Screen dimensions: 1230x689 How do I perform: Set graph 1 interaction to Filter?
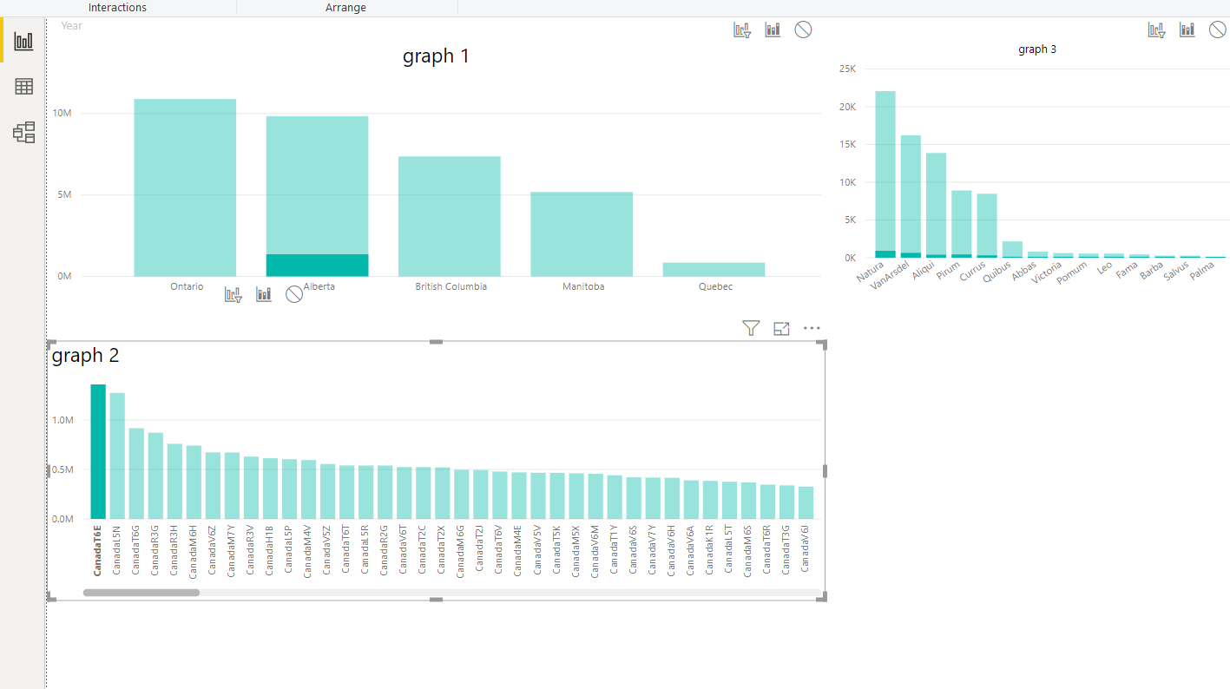(x=741, y=30)
